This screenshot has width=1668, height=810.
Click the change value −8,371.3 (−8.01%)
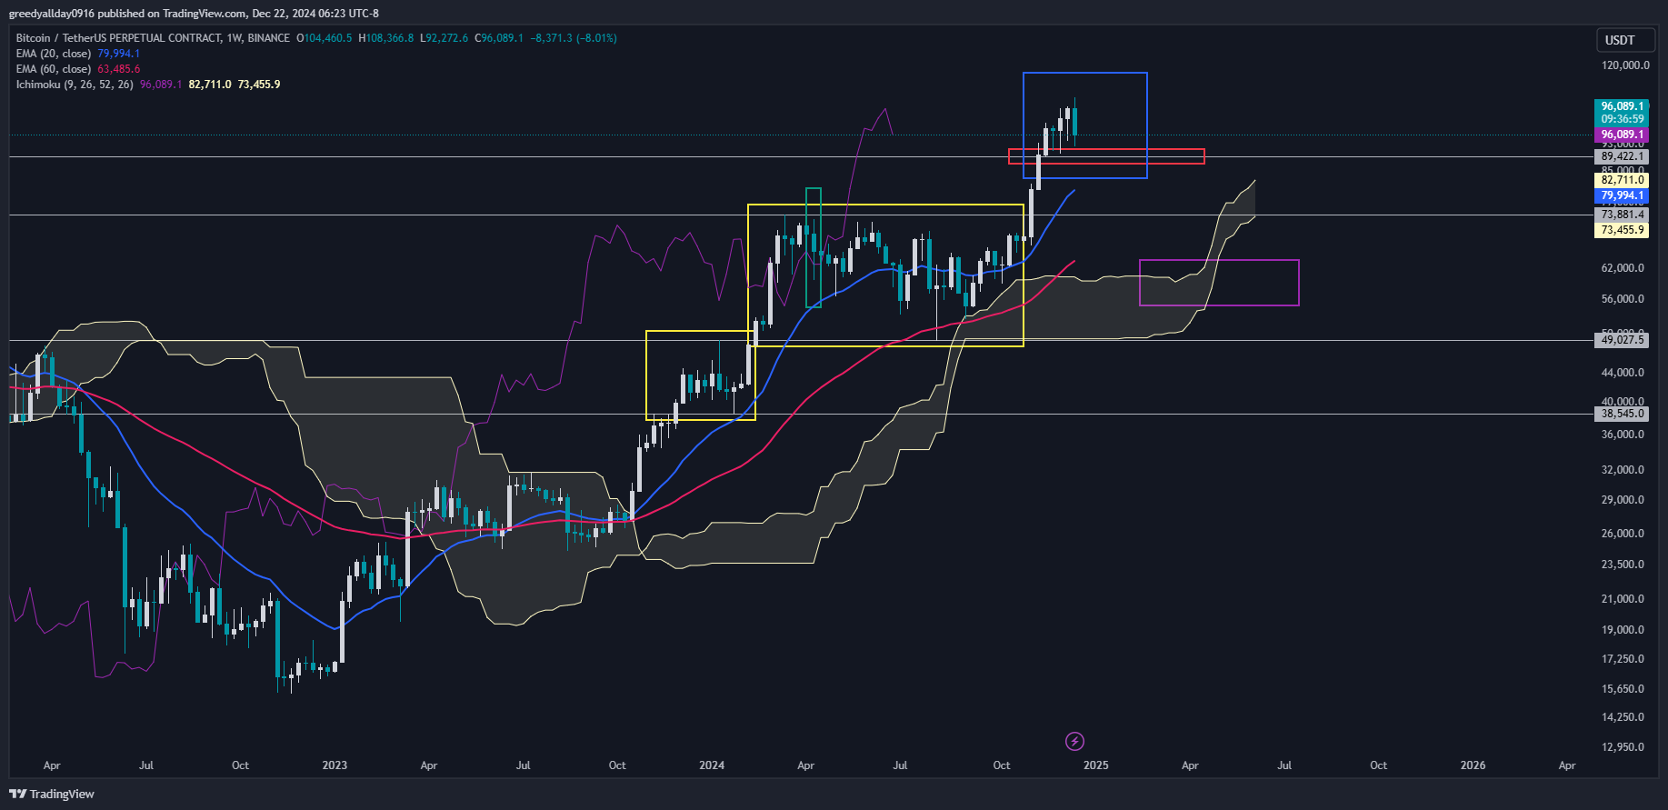point(574,38)
